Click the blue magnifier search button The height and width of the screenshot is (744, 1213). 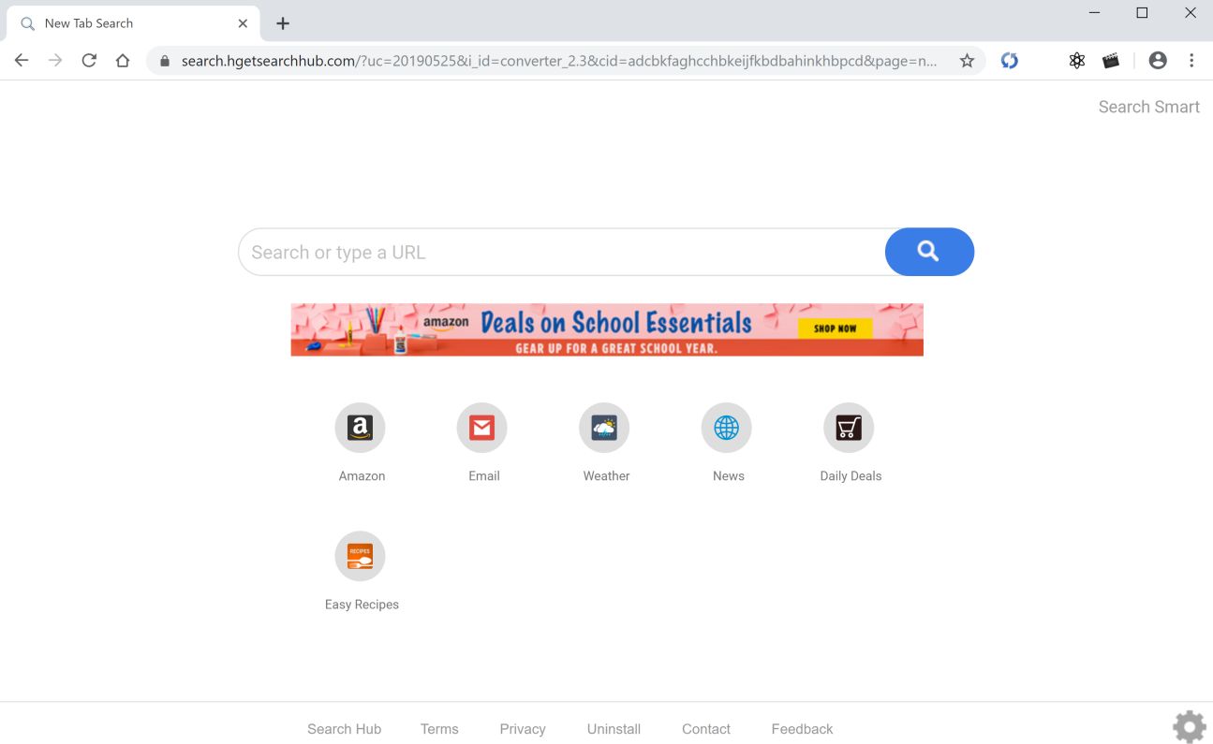click(x=929, y=252)
